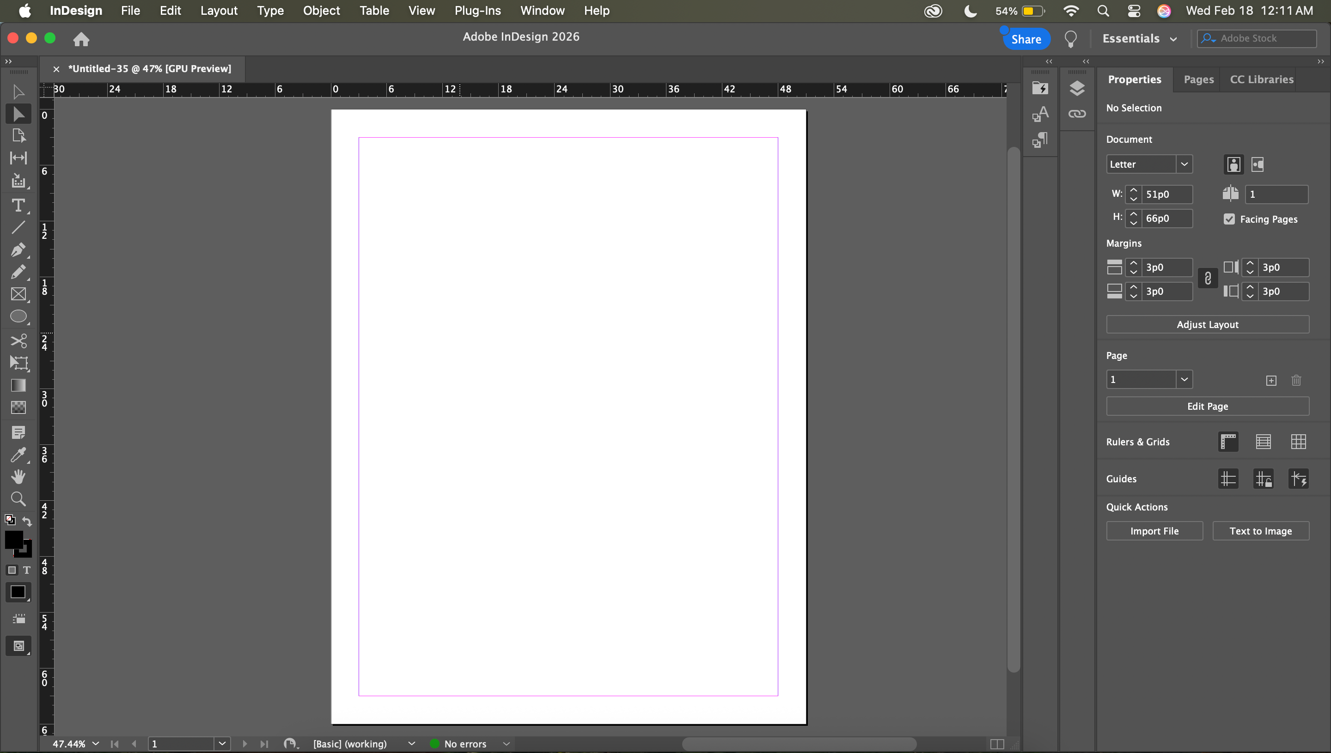Select the Rectangle Frame tool
Viewport: 1331px width, 753px height.
coord(18,294)
